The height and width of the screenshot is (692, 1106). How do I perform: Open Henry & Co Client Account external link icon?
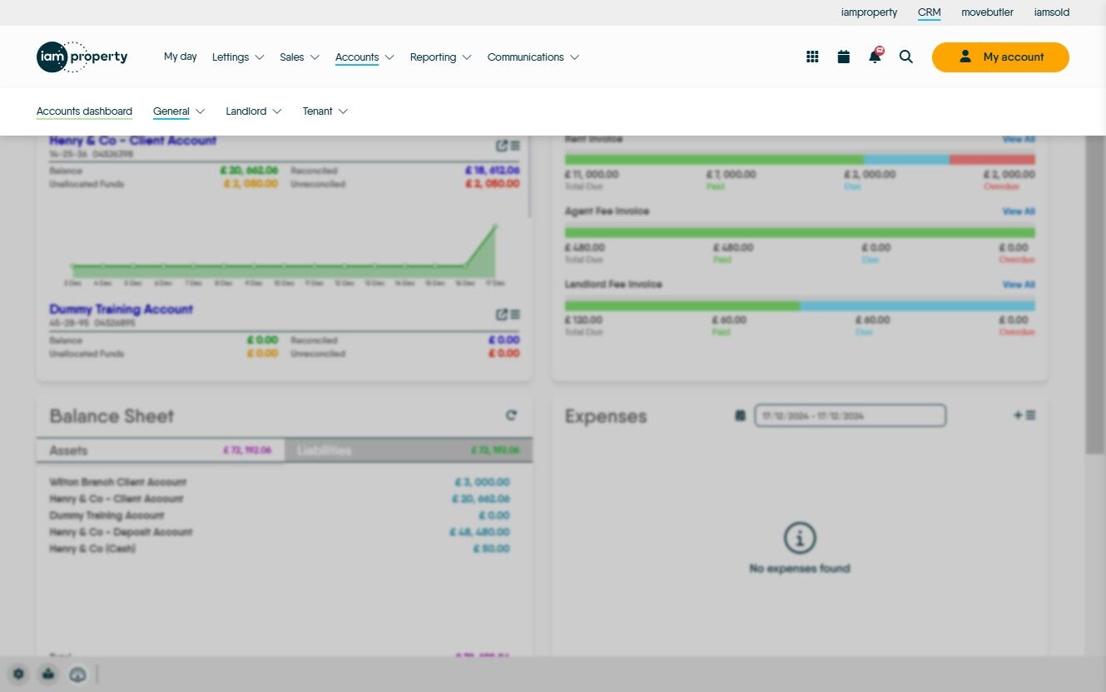tap(501, 146)
